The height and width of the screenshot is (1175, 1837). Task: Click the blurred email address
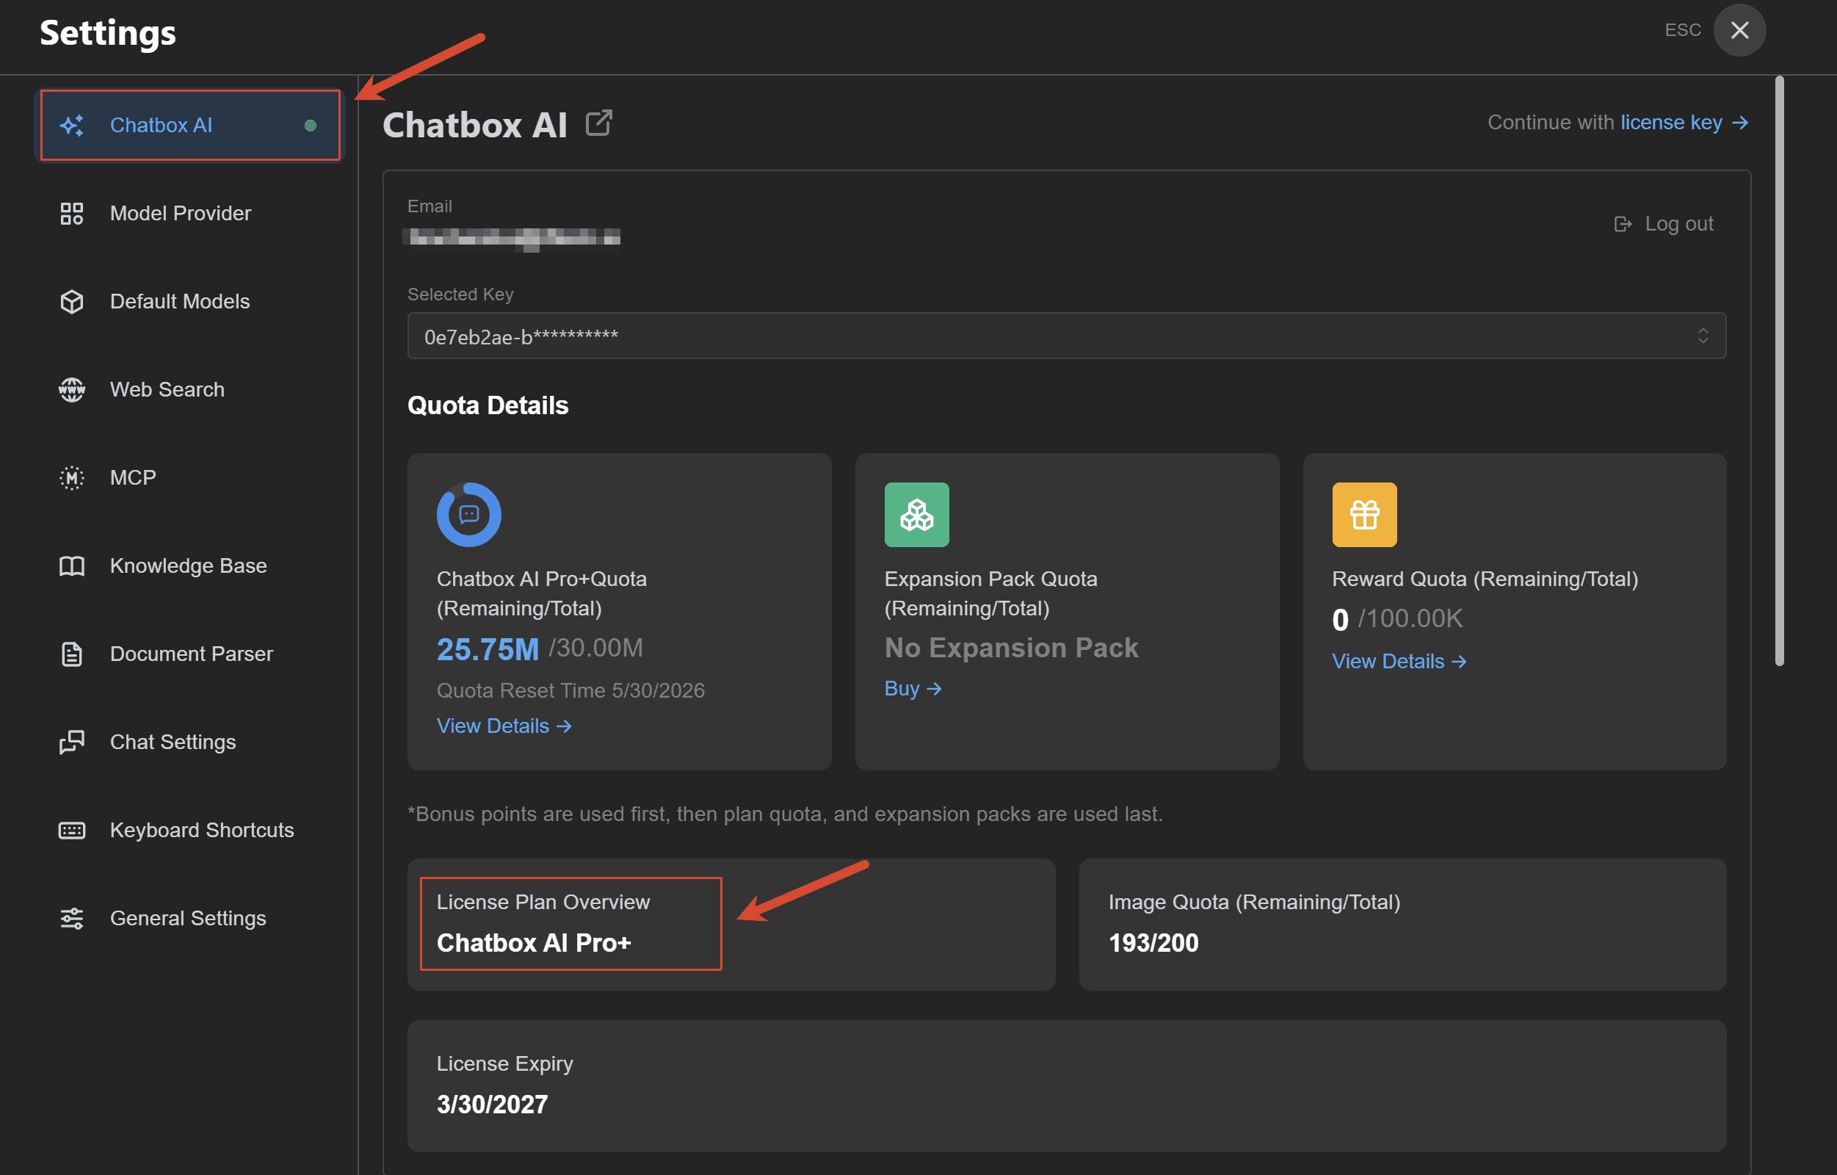pos(512,239)
